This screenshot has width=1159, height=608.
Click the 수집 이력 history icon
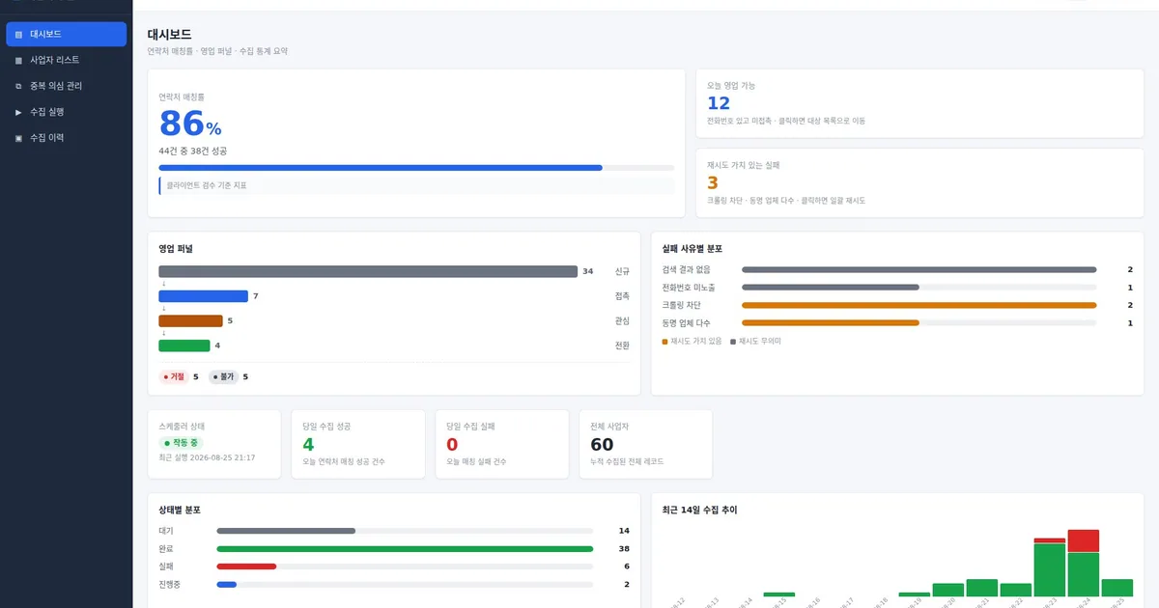coord(18,138)
